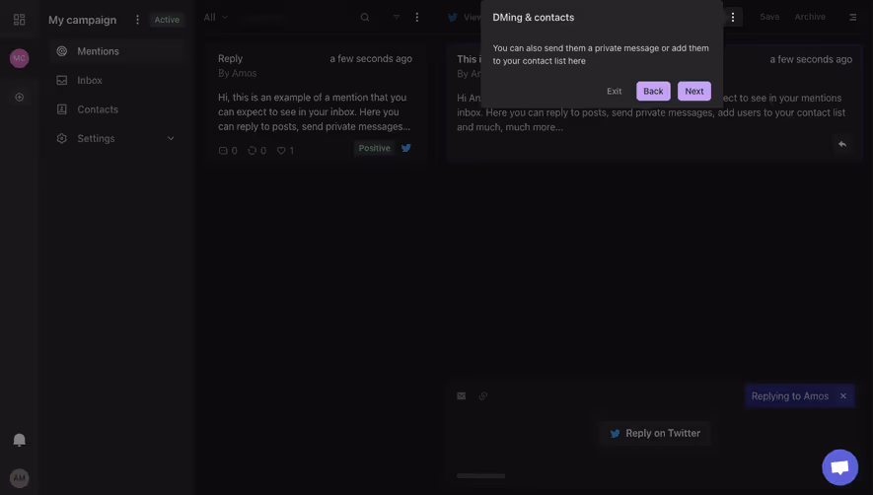
Task: Click the Positive sentiment tag
Action: coord(374,148)
